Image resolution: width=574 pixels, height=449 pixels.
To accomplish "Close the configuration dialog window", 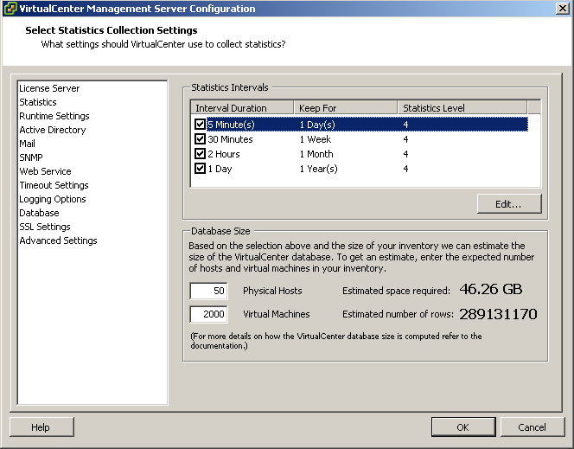I will (562, 9).
